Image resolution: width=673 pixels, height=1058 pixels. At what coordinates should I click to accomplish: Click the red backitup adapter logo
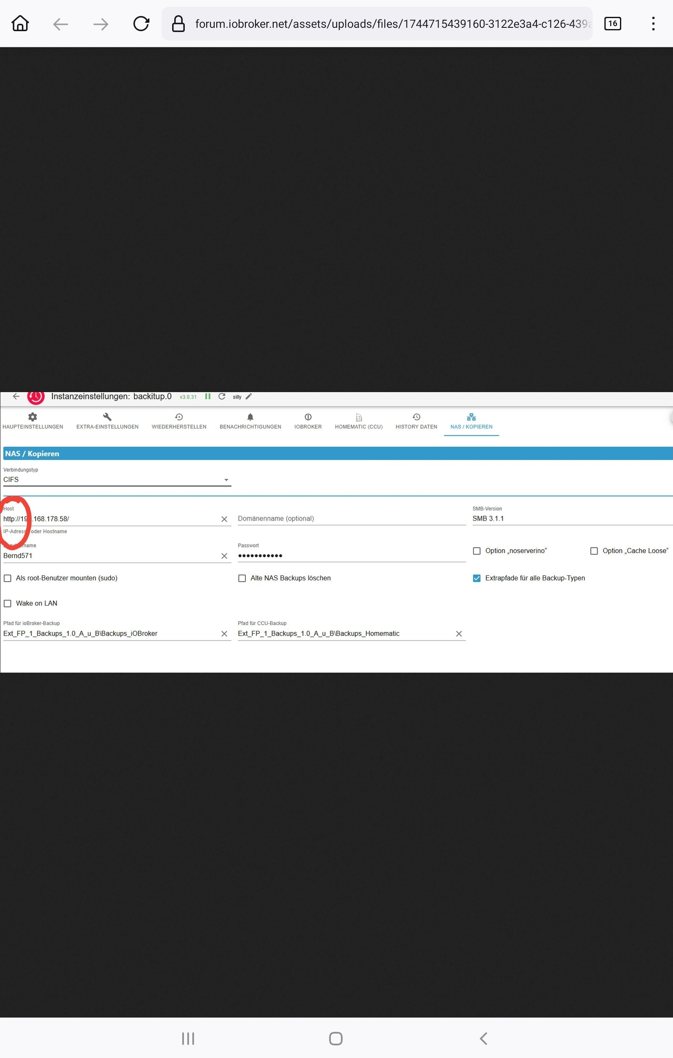pos(36,397)
